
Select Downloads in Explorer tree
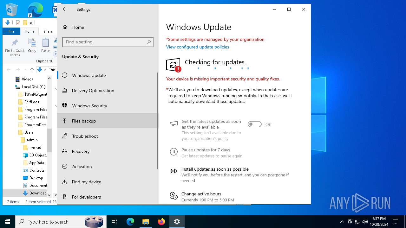[35, 193]
